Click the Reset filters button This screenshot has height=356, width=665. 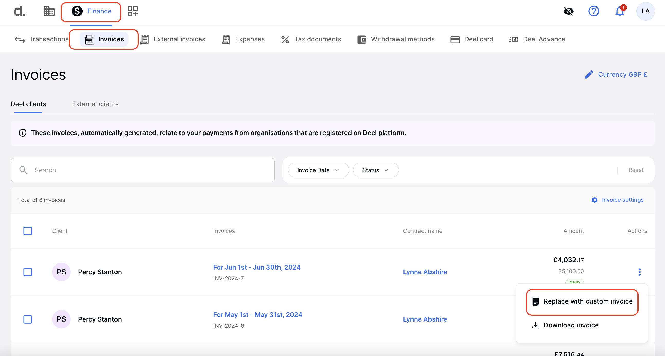pos(636,170)
